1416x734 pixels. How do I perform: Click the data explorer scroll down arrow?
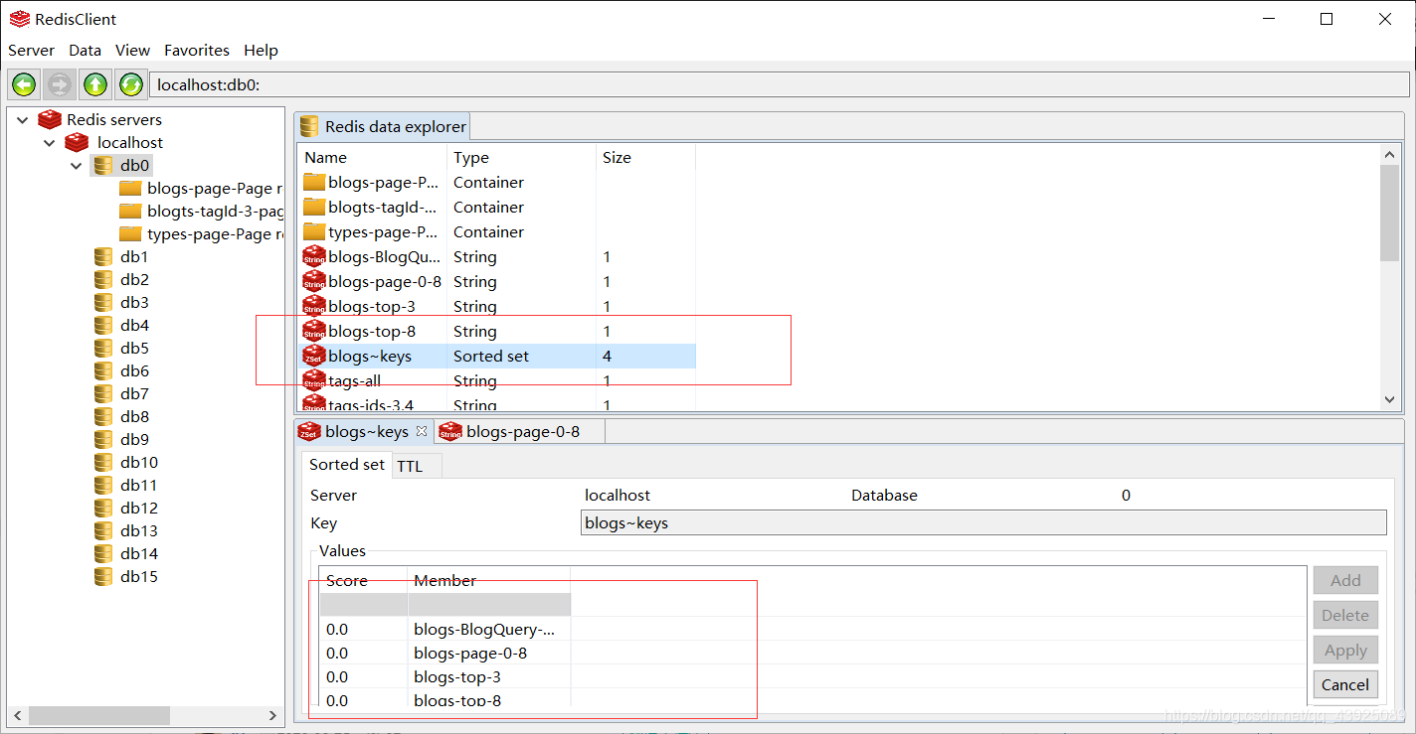[x=1390, y=399]
